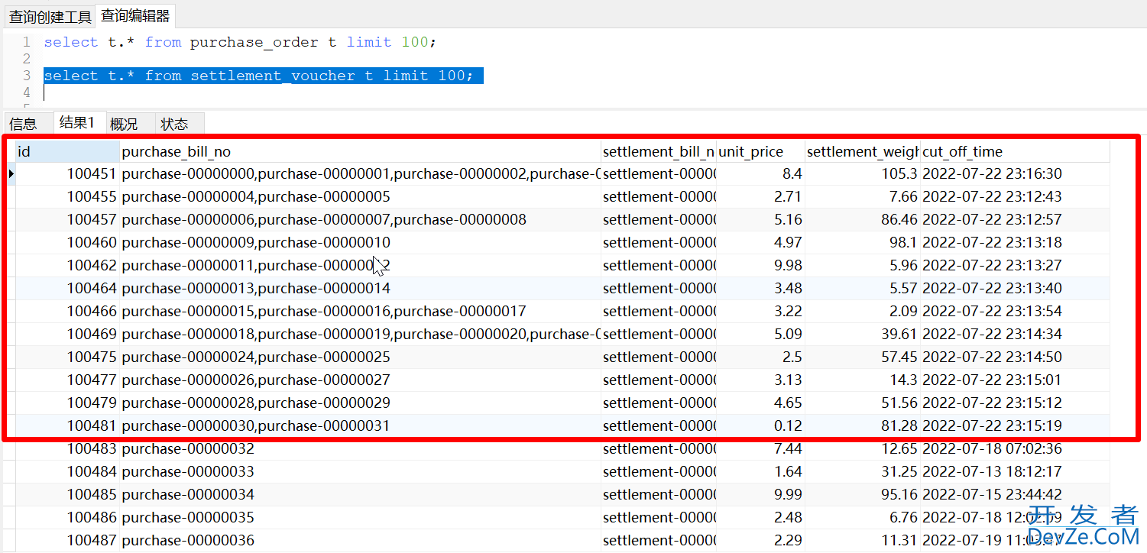Click cut_off_time 2022-07-18 07:02:36
This screenshot has width=1147, height=553.
click(1015, 448)
